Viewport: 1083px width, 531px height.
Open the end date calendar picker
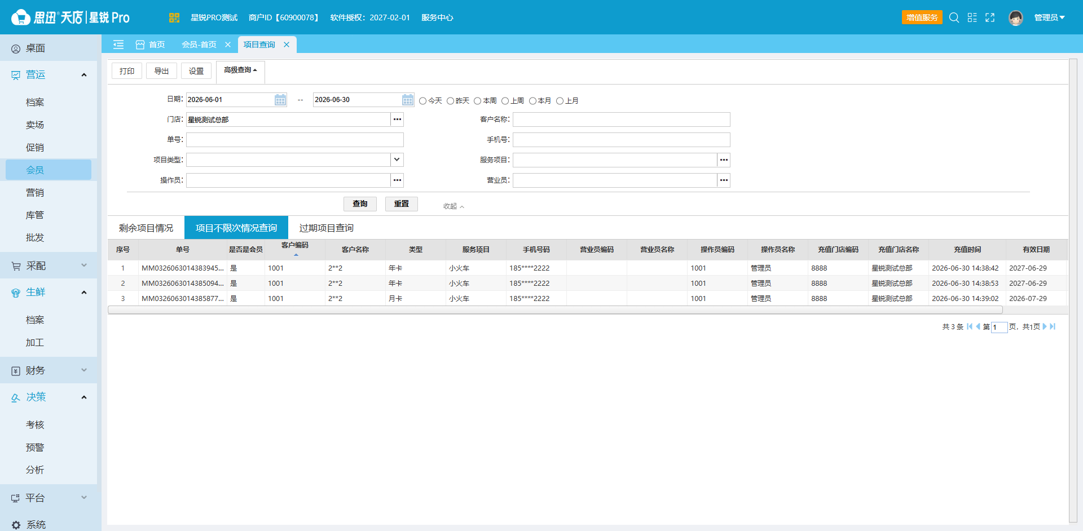point(408,100)
